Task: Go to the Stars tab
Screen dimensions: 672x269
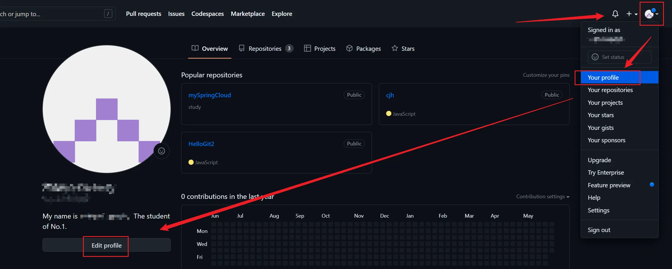Action: (x=403, y=49)
